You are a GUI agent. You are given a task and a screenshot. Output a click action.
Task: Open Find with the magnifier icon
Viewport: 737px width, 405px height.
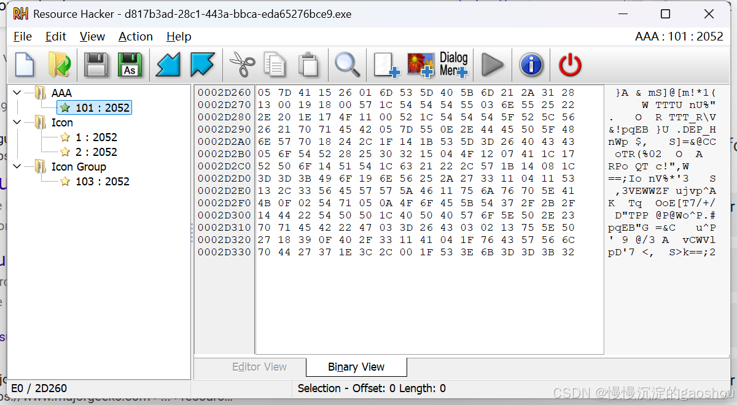(x=347, y=64)
